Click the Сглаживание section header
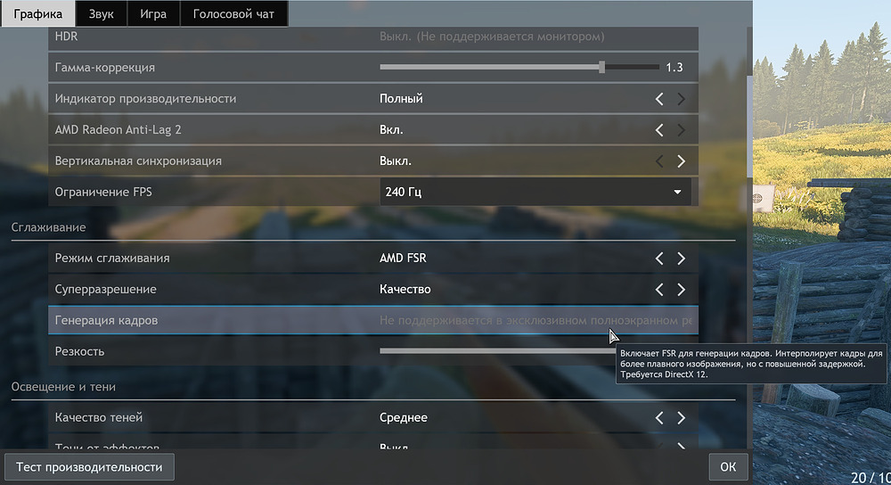 (x=48, y=227)
